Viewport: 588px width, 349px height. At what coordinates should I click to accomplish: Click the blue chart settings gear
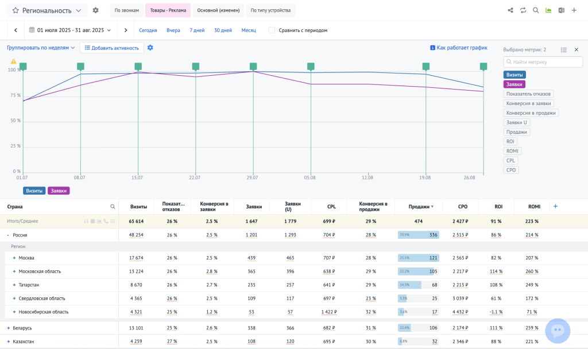(x=150, y=48)
